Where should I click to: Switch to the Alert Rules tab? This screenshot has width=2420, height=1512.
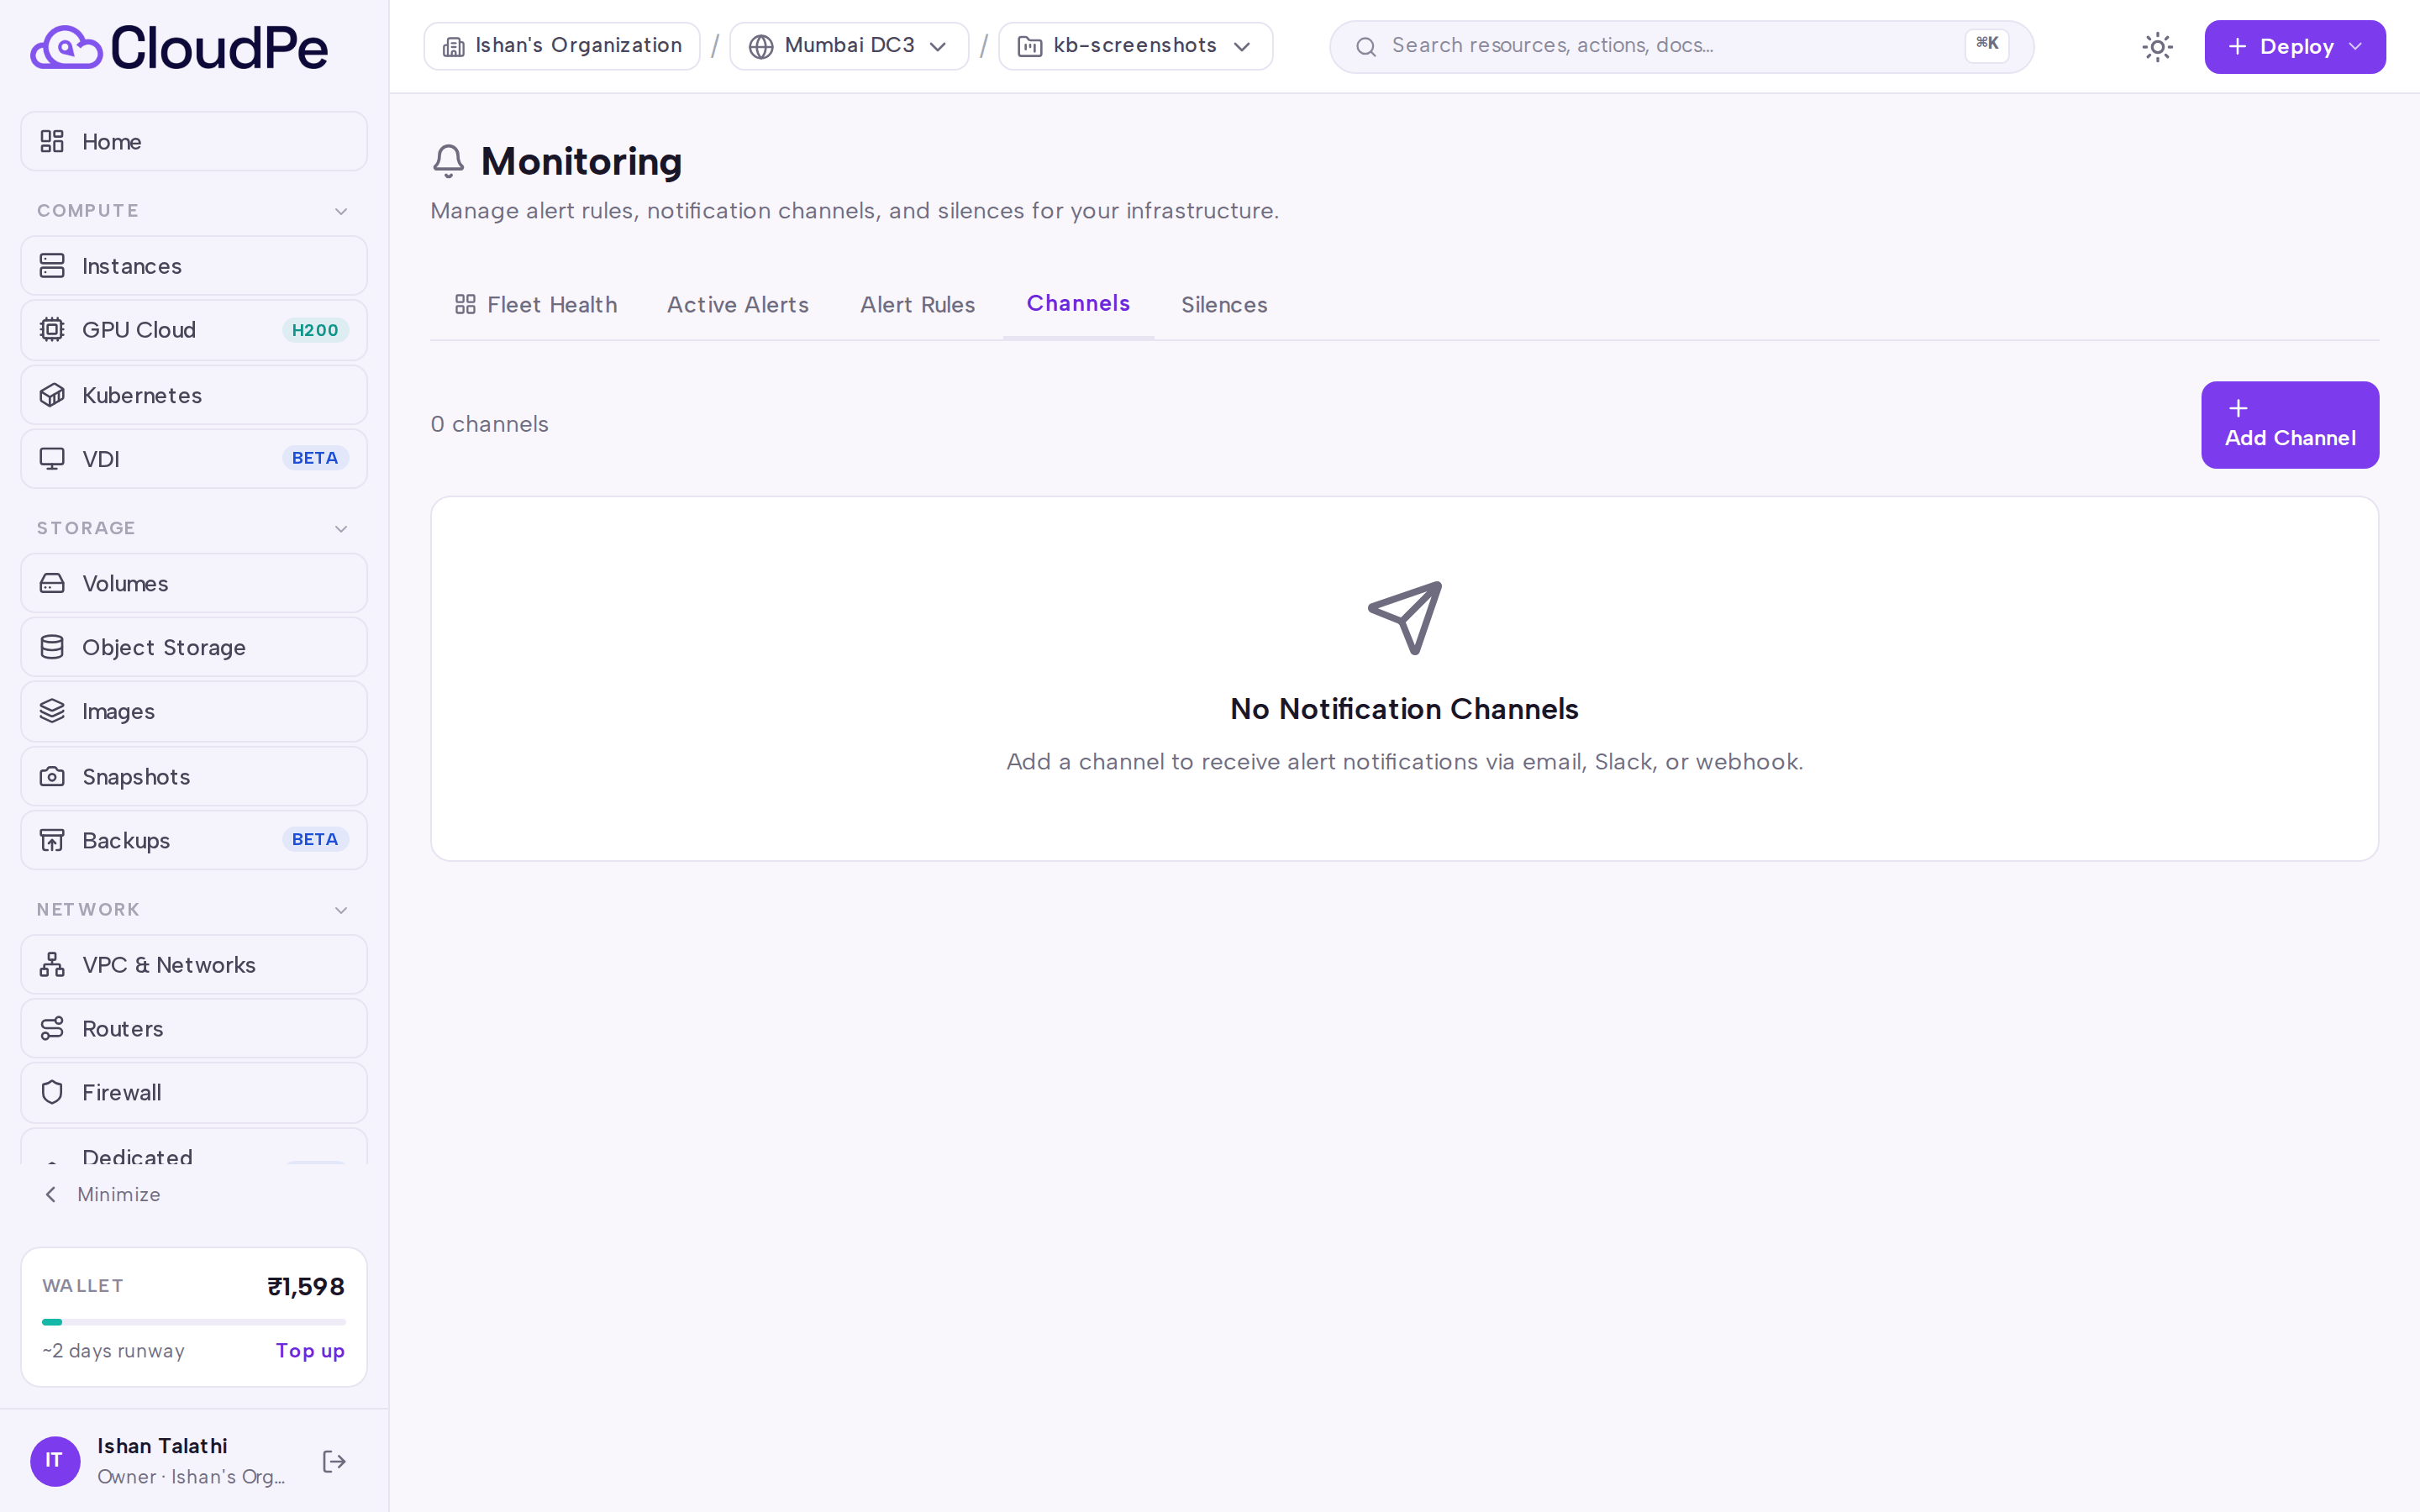(917, 305)
